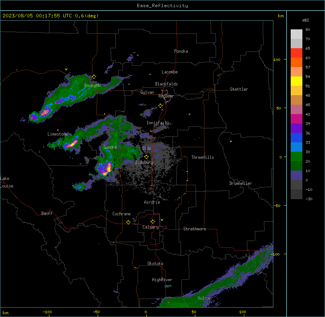Click the Banff label
325x317 pixels.
pos(47,213)
